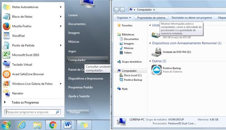Open Músicas in Start menu right pane
Screen dimensions: 226x130
tap(74, 41)
